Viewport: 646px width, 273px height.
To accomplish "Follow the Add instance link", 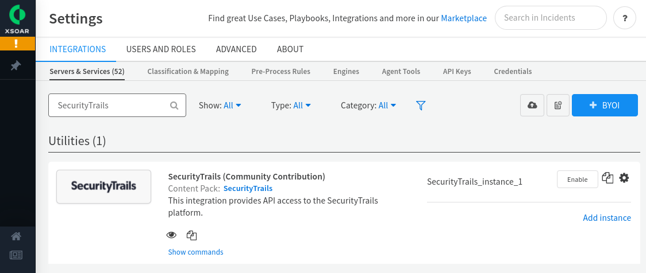I will click(607, 217).
